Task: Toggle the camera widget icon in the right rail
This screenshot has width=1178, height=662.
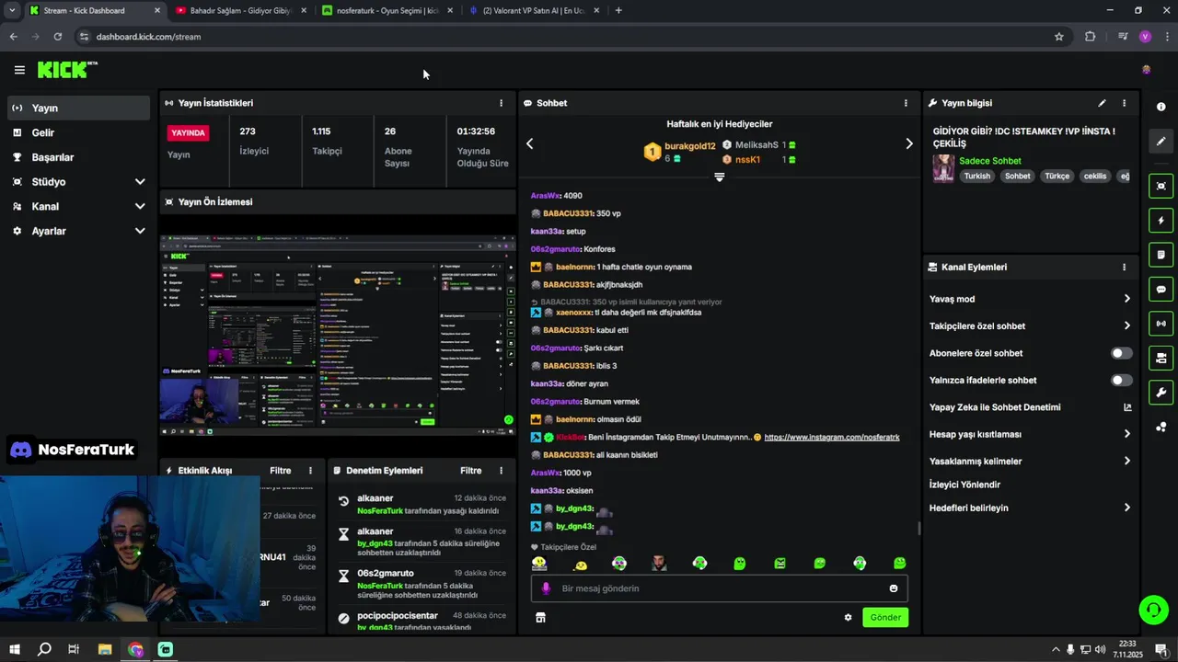Action: [x=1161, y=358]
